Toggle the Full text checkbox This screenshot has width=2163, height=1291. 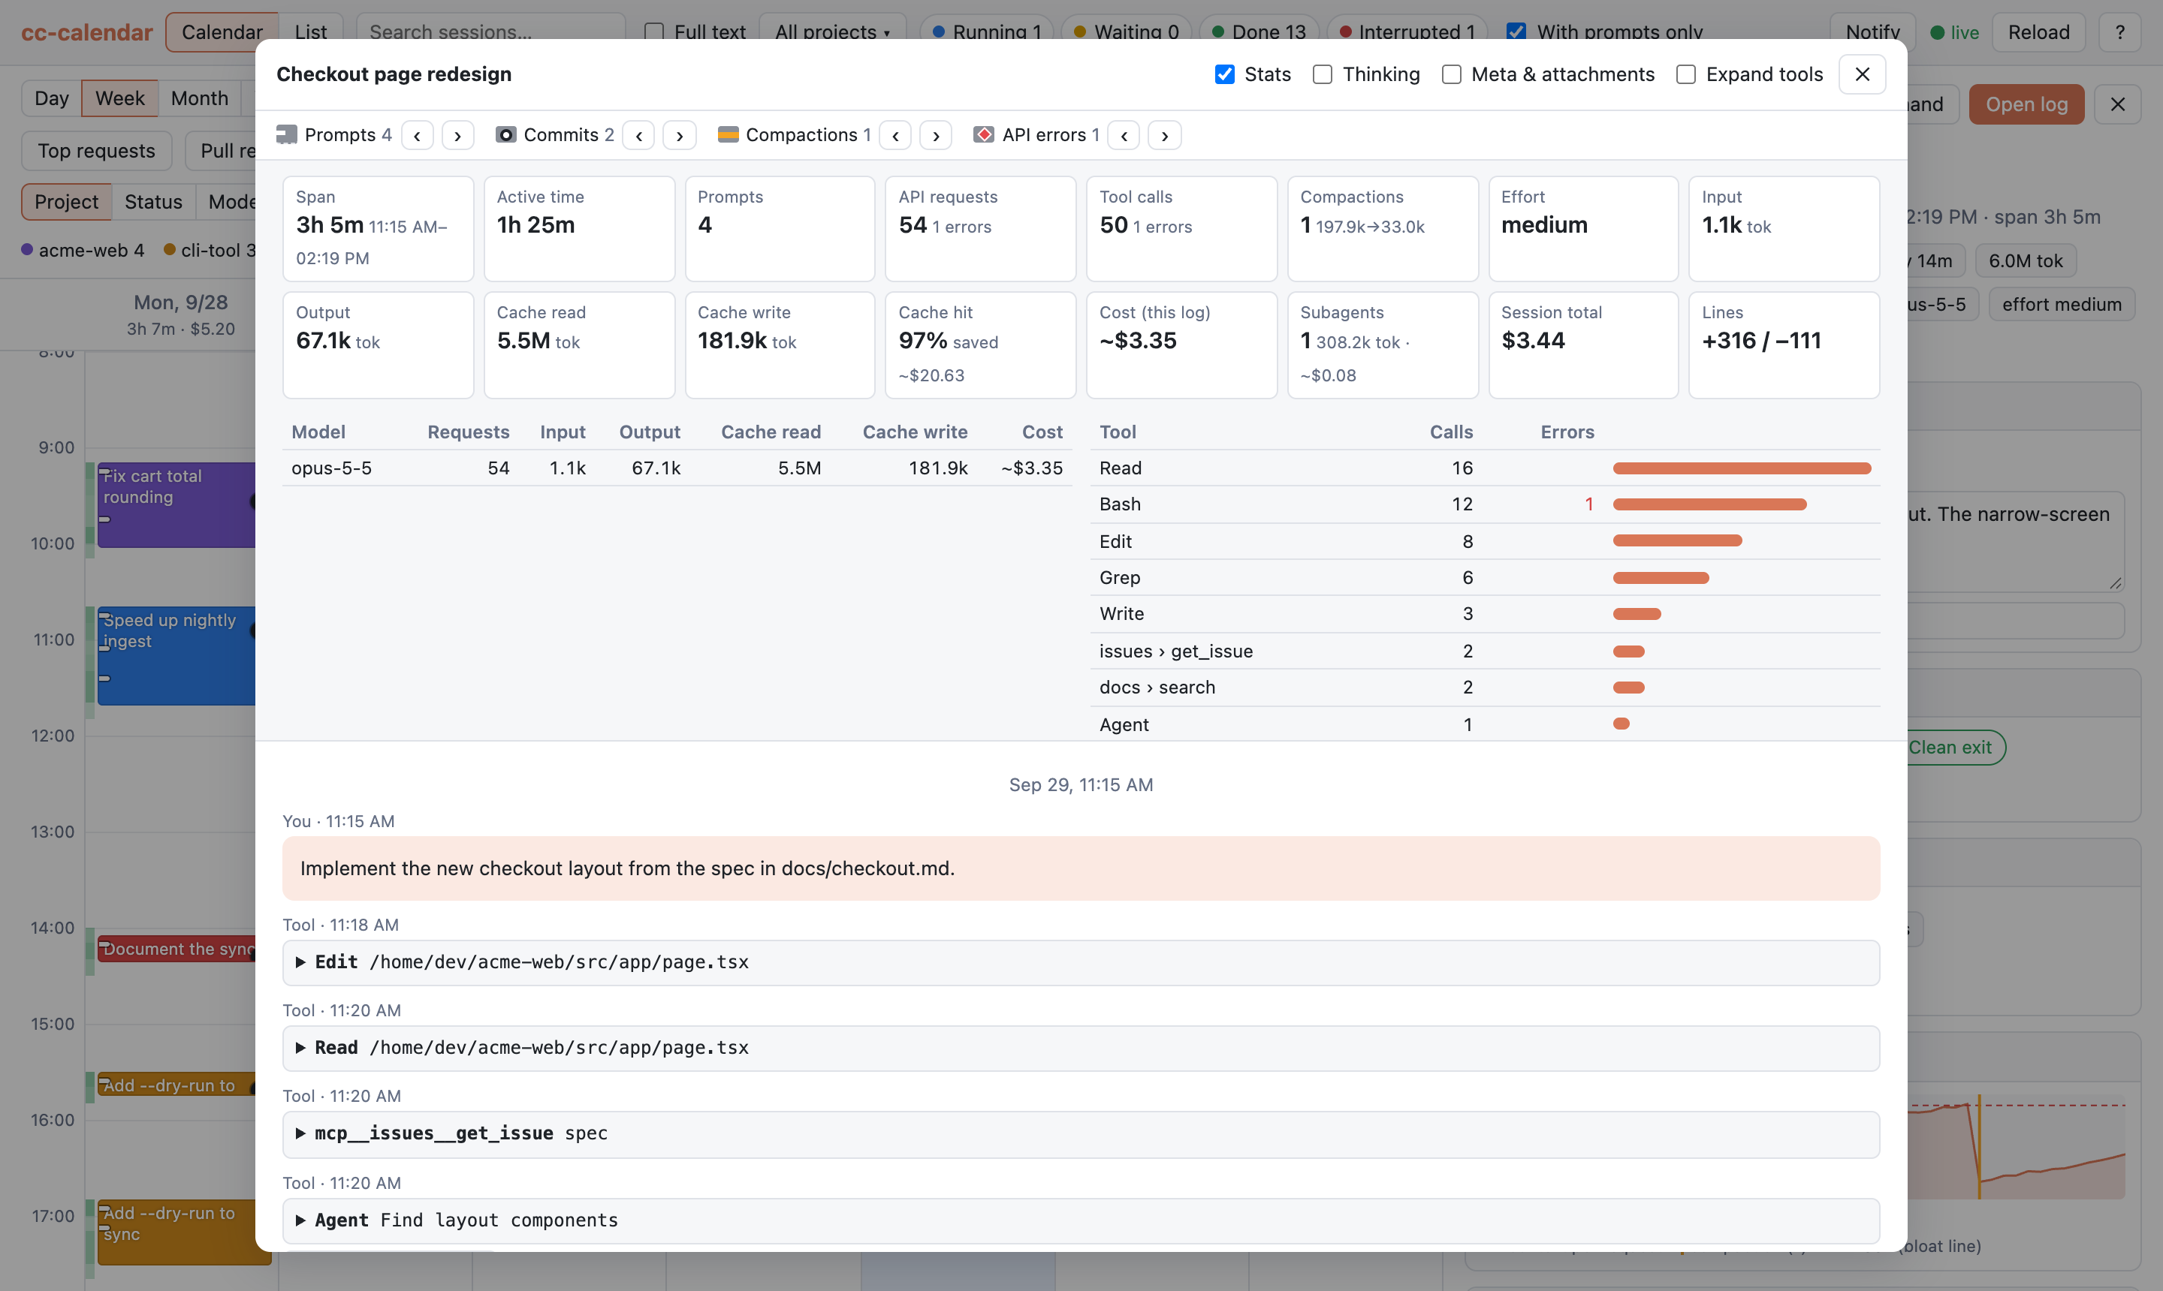pyautogui.click(x=653, y=32)
